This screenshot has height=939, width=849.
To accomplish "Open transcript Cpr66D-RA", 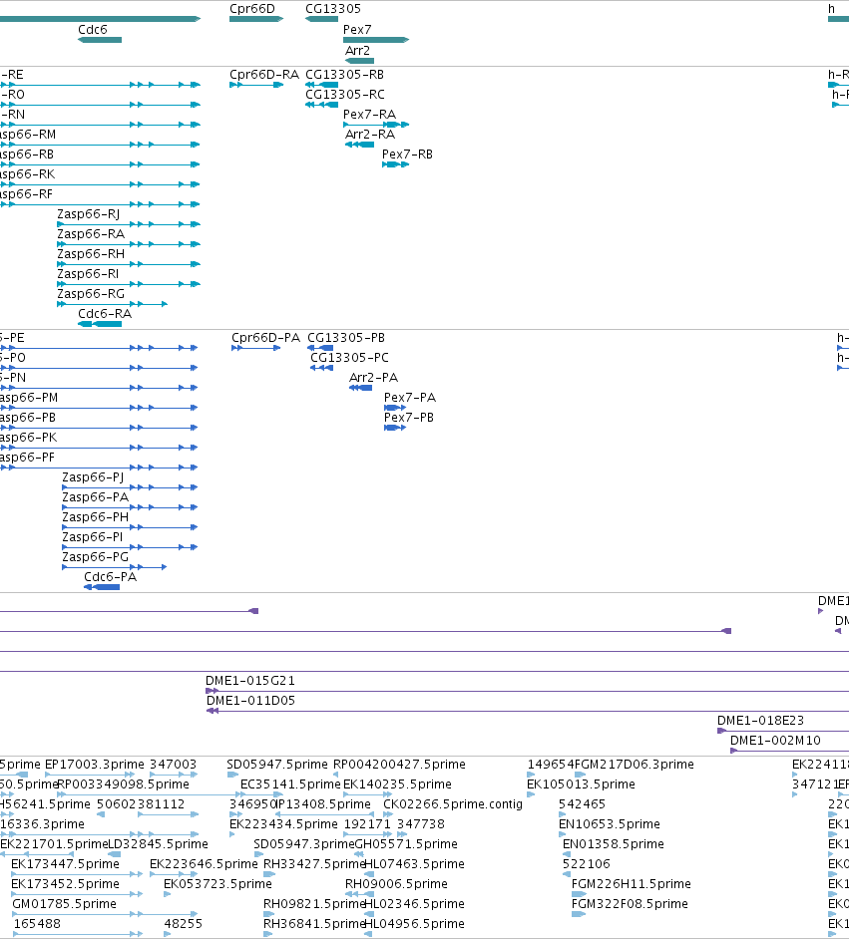I will coord(264,74).
